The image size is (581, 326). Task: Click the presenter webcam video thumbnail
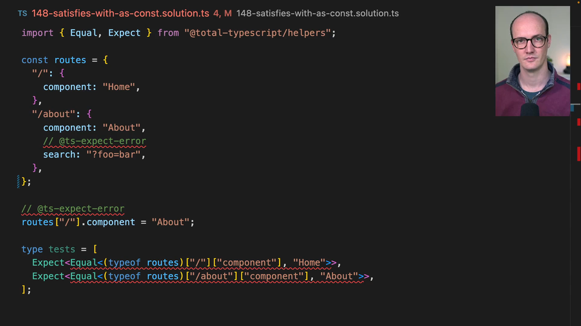pos(532,61)
